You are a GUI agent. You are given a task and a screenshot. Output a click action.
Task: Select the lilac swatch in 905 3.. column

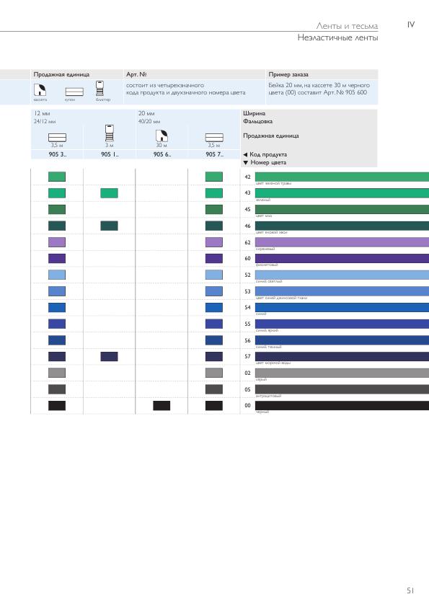[57, 242]
